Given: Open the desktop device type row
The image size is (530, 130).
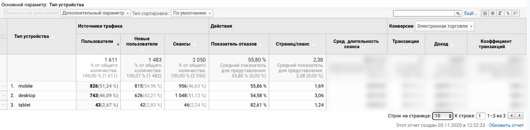Looking at the screenshot, I should tap(27, 96).
